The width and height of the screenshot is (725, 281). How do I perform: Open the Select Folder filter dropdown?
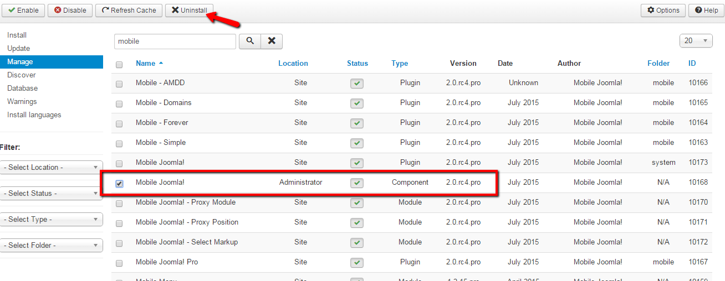coord(51,245)
